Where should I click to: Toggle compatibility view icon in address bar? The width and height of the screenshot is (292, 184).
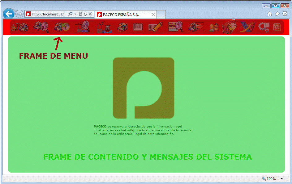(80, 14)
